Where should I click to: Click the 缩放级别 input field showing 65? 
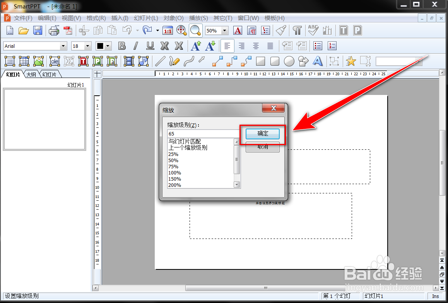pos(204,134)
